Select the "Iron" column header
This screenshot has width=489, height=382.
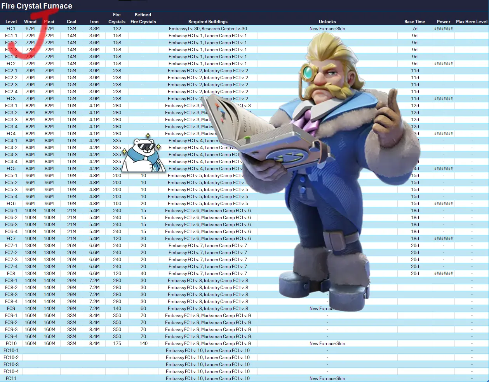click(x=94, y=22)
